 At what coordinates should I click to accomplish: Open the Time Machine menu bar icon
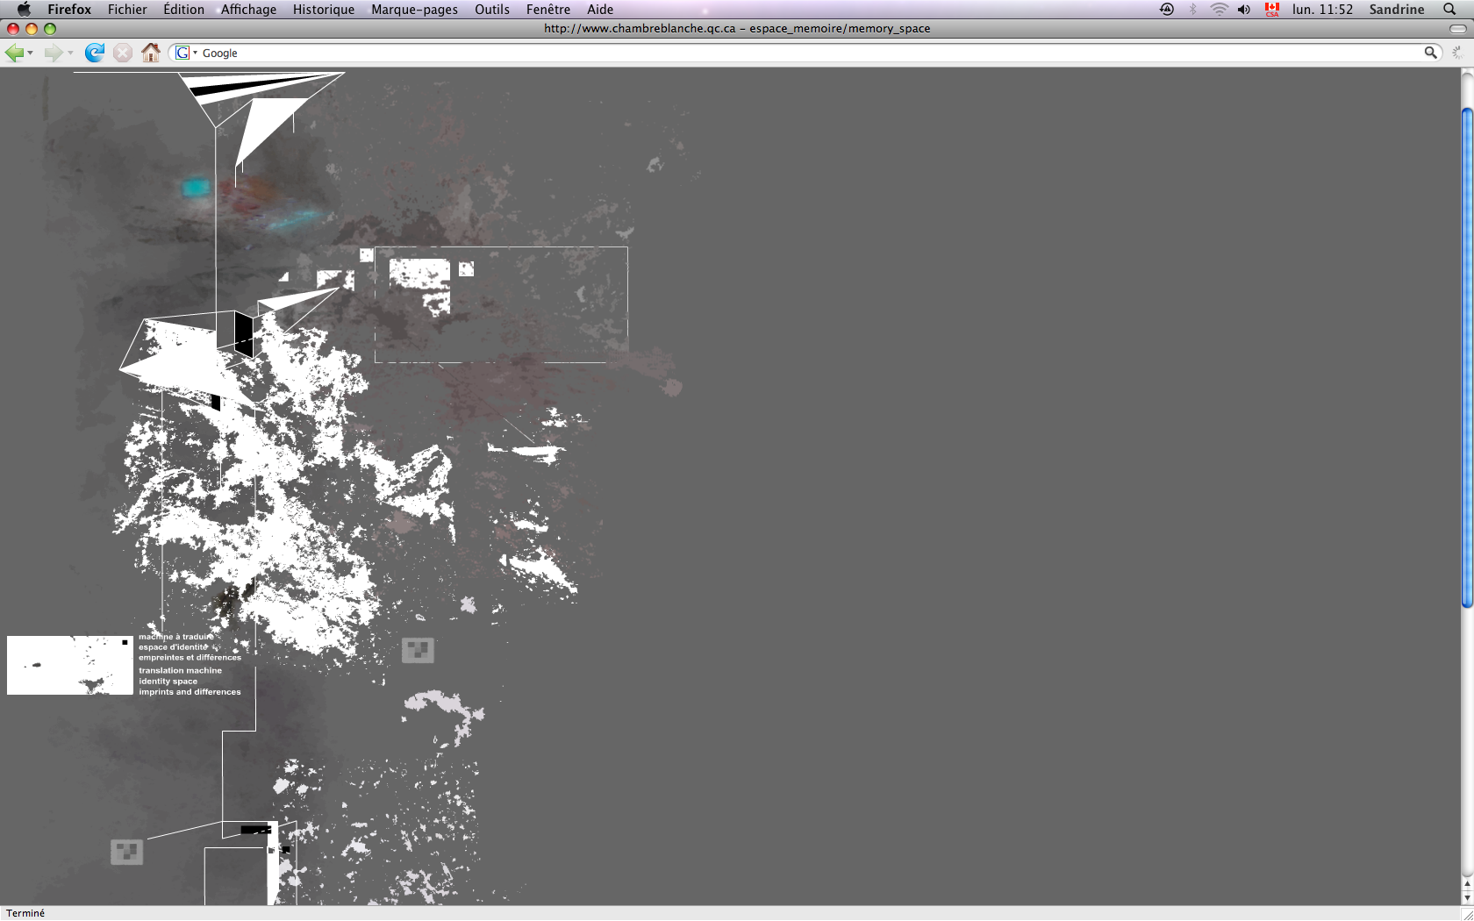[x=1167, y=9]
